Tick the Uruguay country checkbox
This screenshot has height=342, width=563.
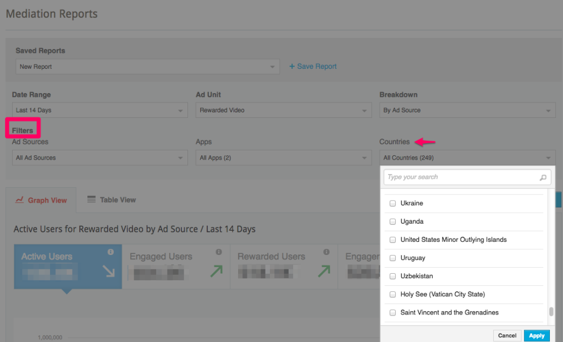(x=393, y=258)
